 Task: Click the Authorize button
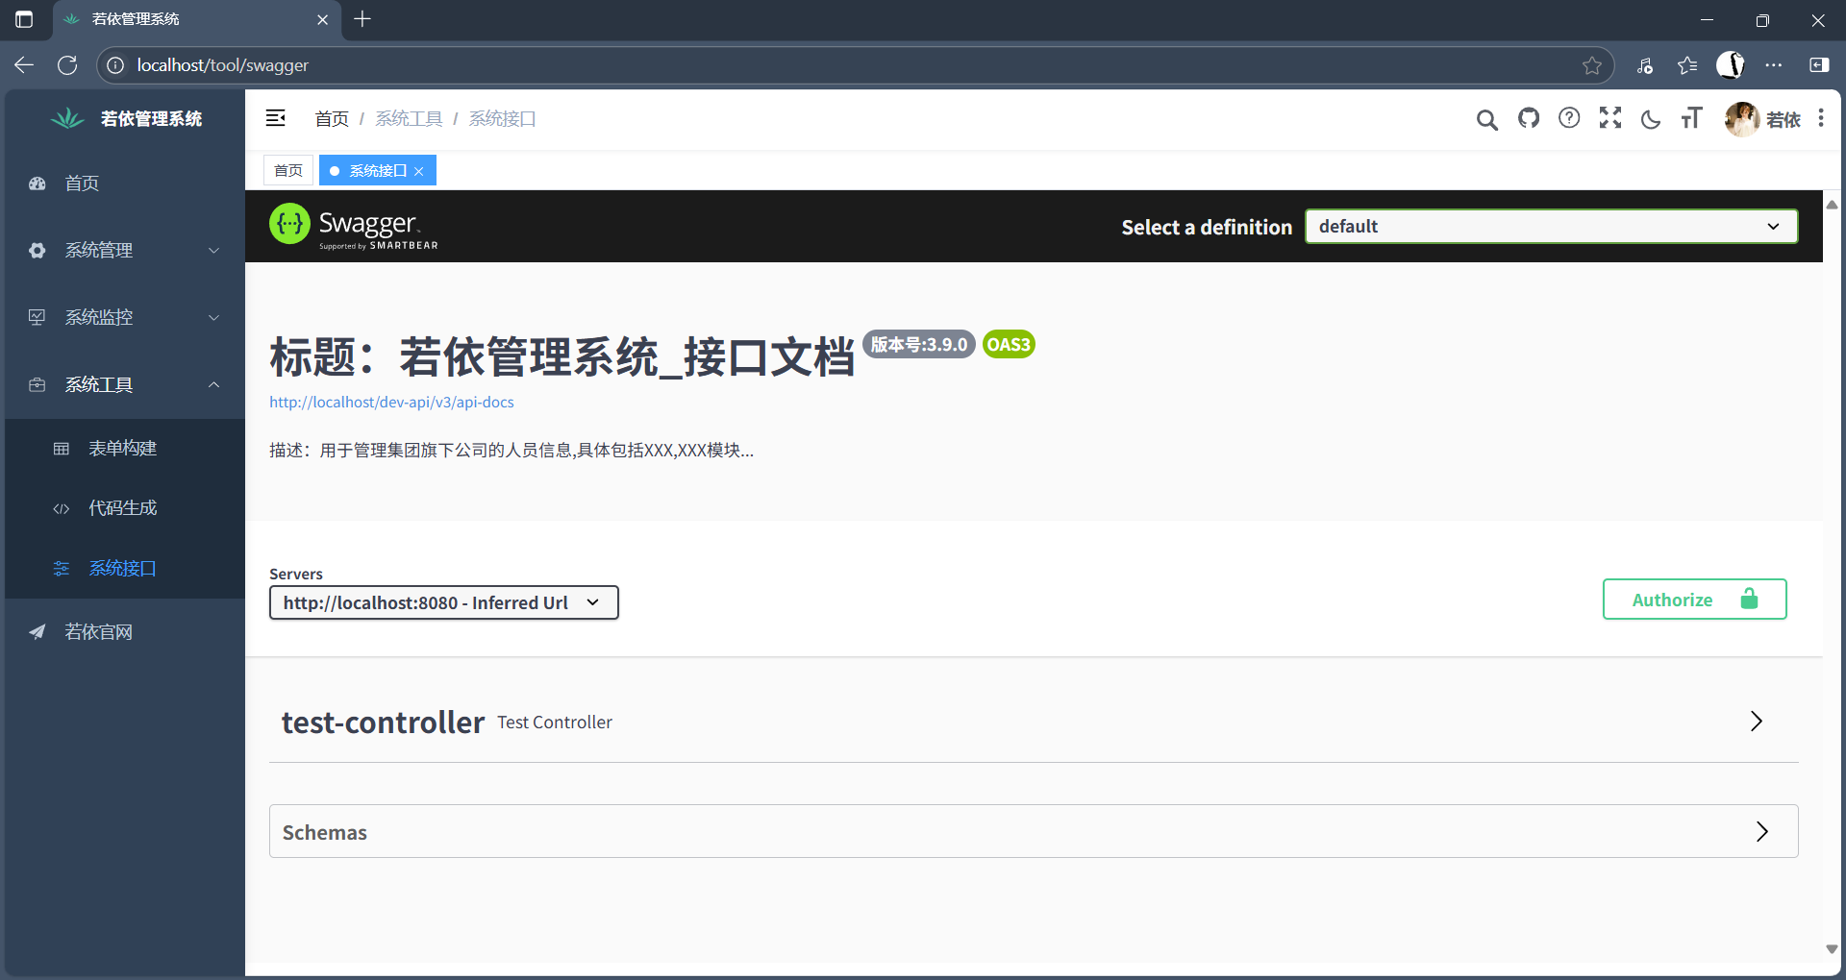[1694, 600]
